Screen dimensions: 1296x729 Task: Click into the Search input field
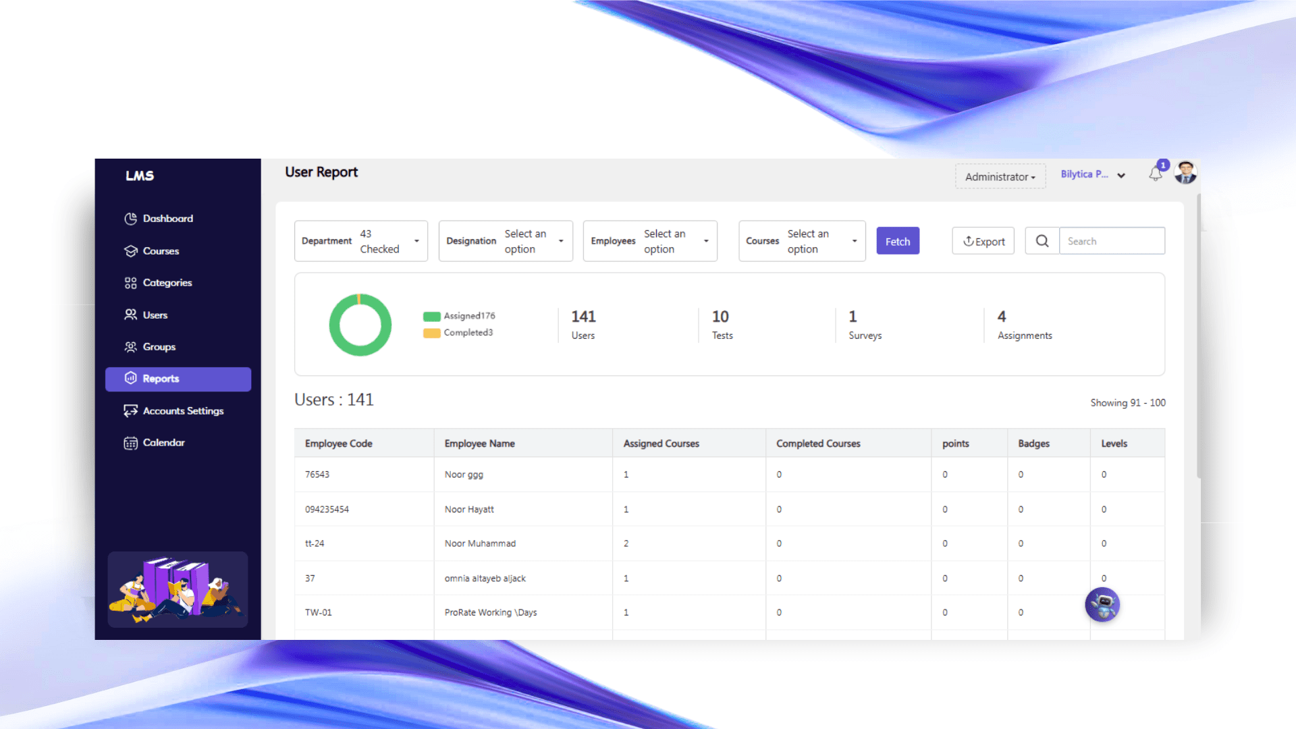(1112, 241)
